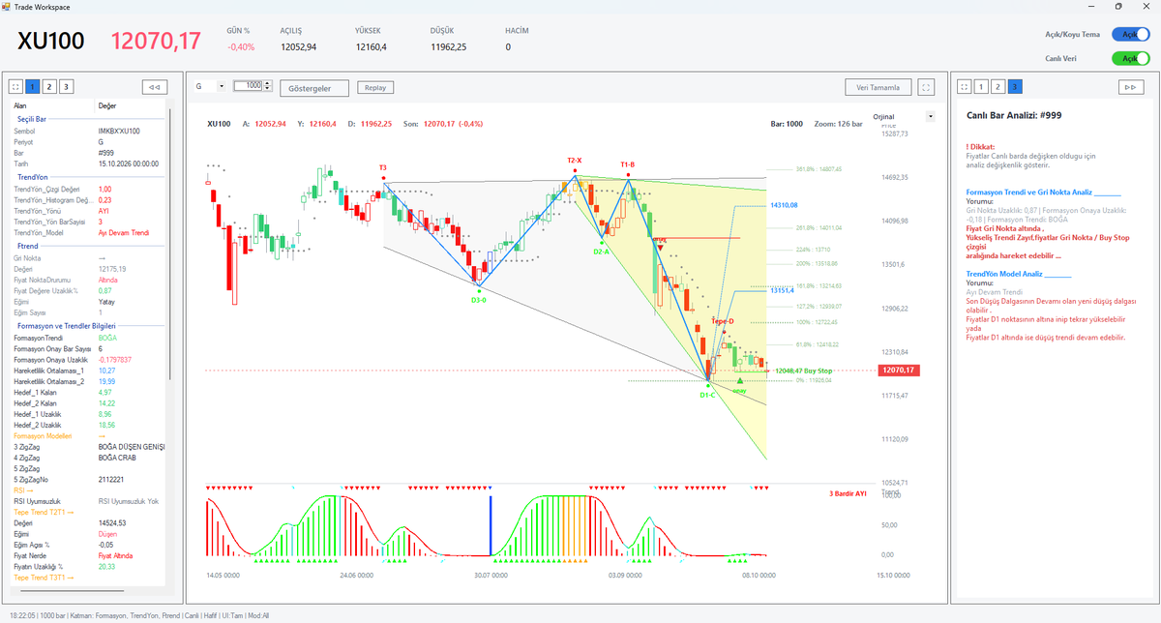Switch to tab 3 in left panel
The height and width of the screenshot is (623, 1161).
tap(66, 87)
